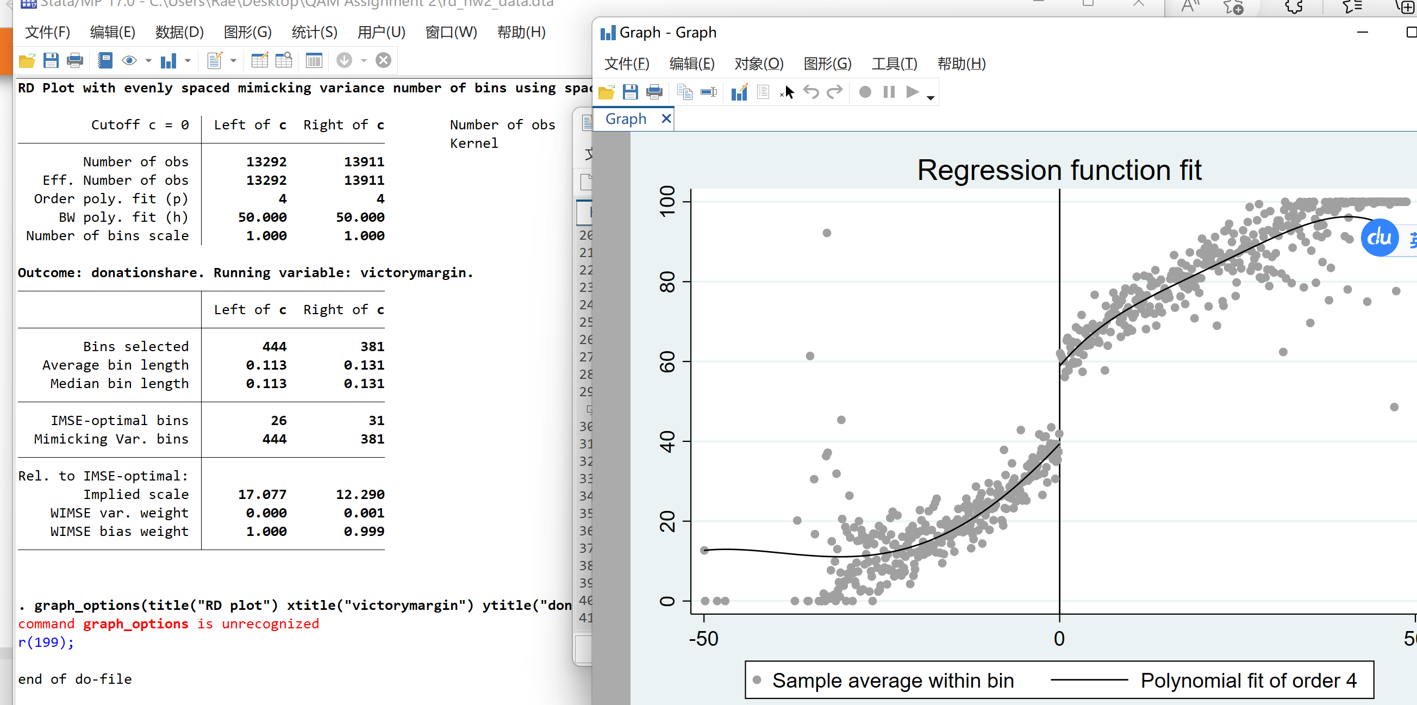Close the Graph tab

point(666,119)
